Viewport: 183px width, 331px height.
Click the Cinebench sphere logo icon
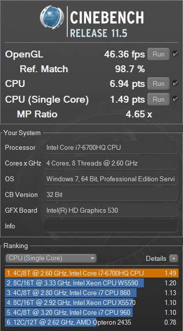52,17
